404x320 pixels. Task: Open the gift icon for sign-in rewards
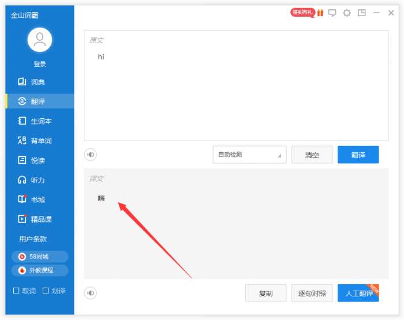click(320, 13)
